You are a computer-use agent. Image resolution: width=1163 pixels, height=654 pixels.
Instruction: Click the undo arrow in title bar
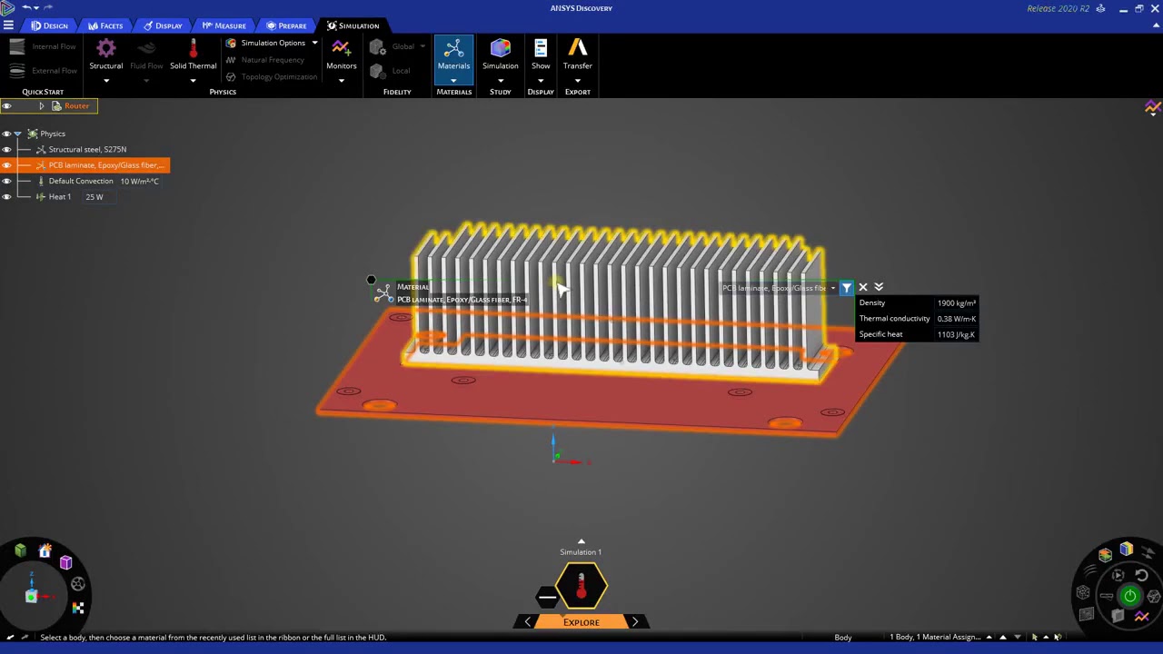[27, 8]
